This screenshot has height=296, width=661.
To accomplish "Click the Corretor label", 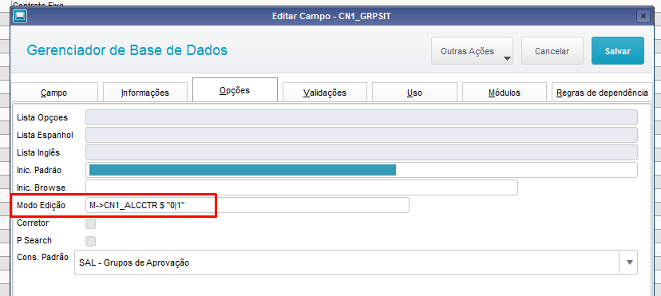I will coord(33,223).
